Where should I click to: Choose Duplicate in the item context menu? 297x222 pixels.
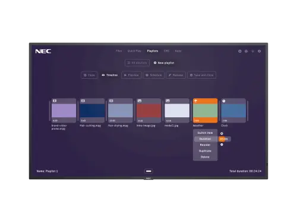205,151
